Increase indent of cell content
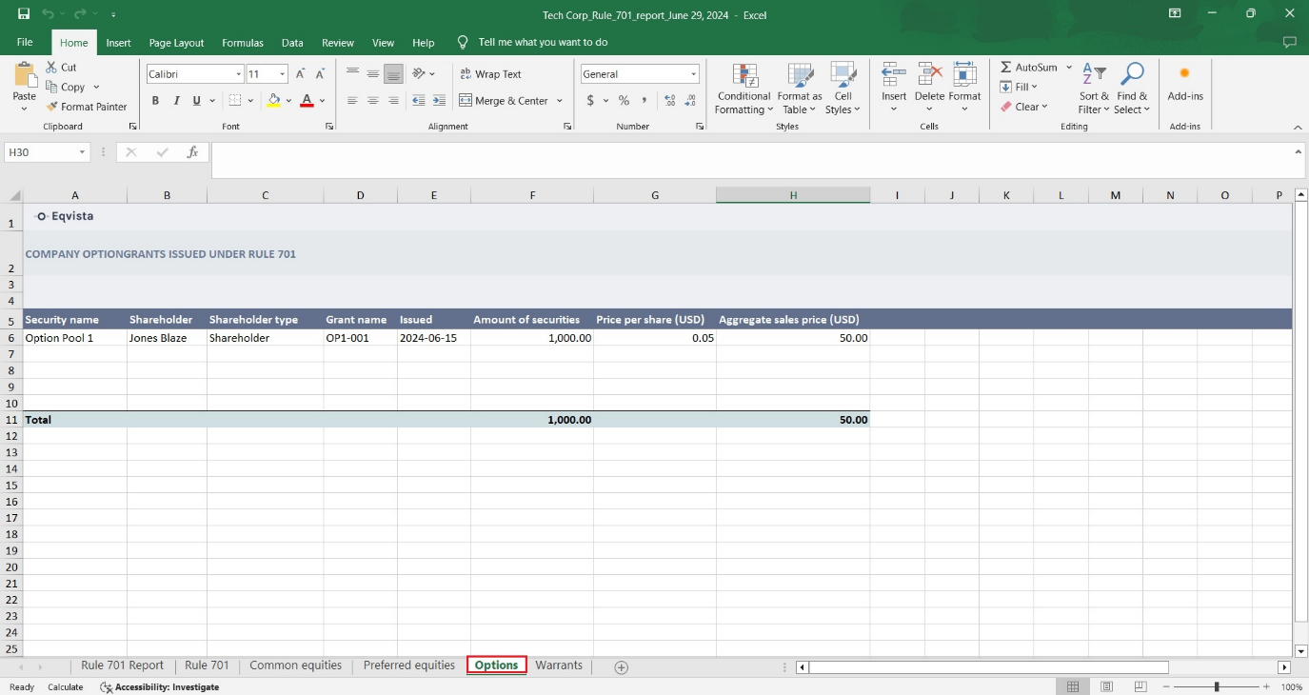 point(439,100)
